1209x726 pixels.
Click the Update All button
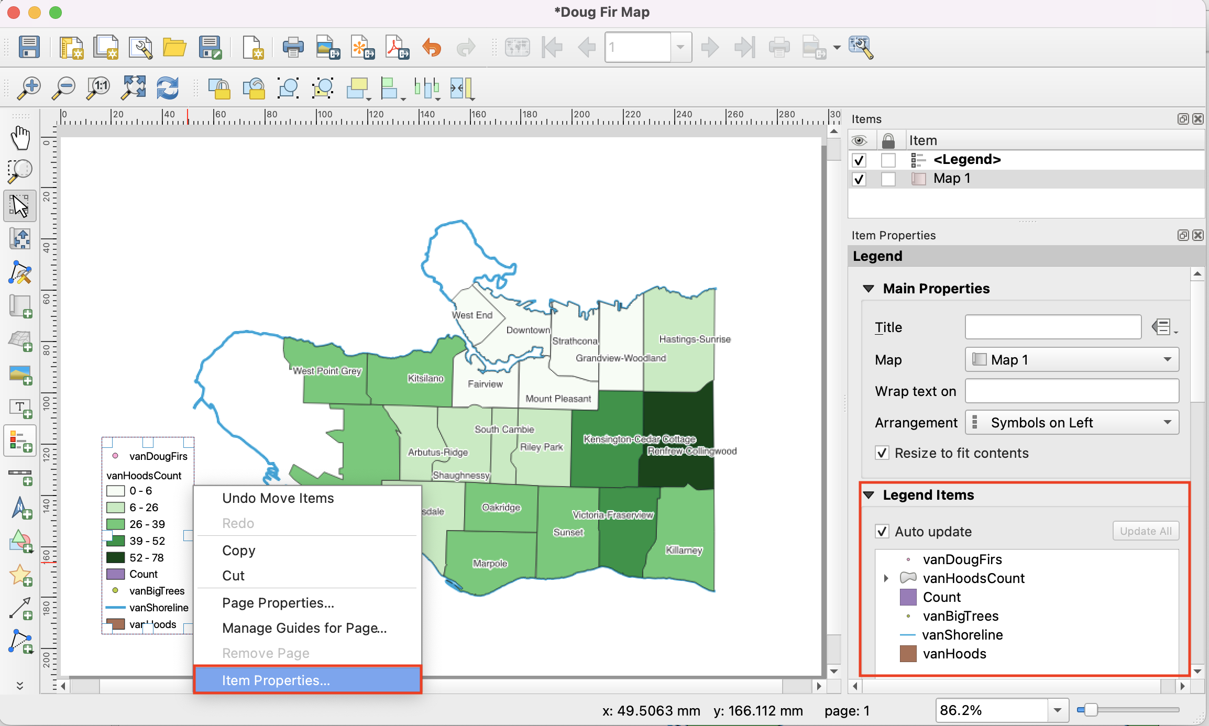point(1146,531)
